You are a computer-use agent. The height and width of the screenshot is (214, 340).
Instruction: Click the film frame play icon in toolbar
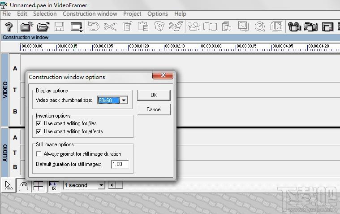tap(276, 26)
